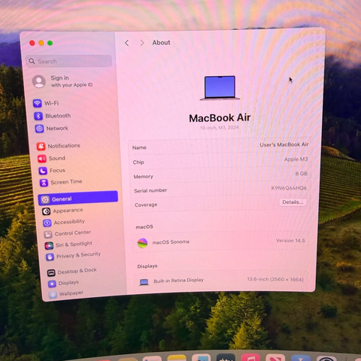Open Control Center settings

67,233
